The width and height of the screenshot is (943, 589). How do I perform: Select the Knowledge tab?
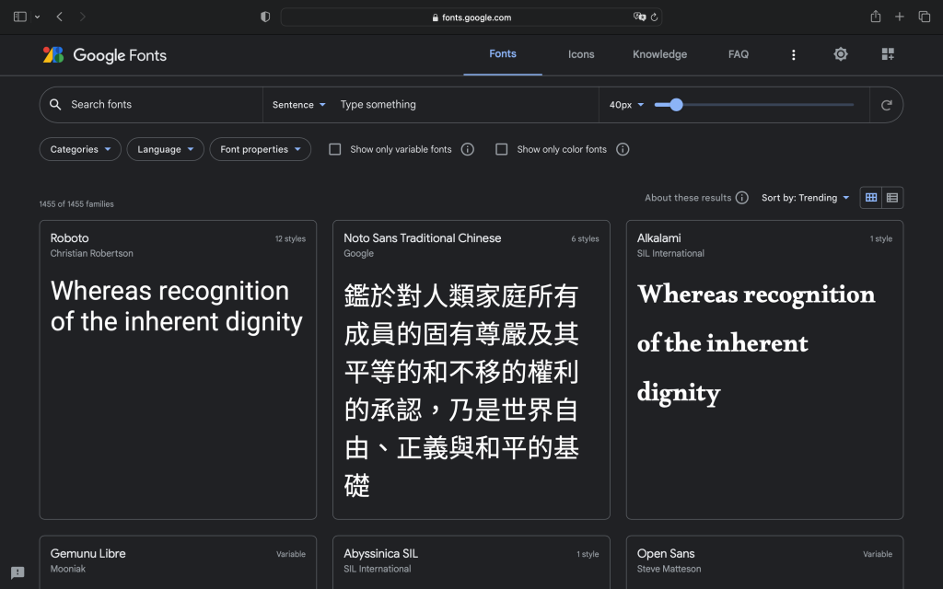click(659, 54)
